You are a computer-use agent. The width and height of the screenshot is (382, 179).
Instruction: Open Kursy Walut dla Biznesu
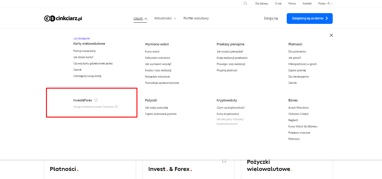303,126
